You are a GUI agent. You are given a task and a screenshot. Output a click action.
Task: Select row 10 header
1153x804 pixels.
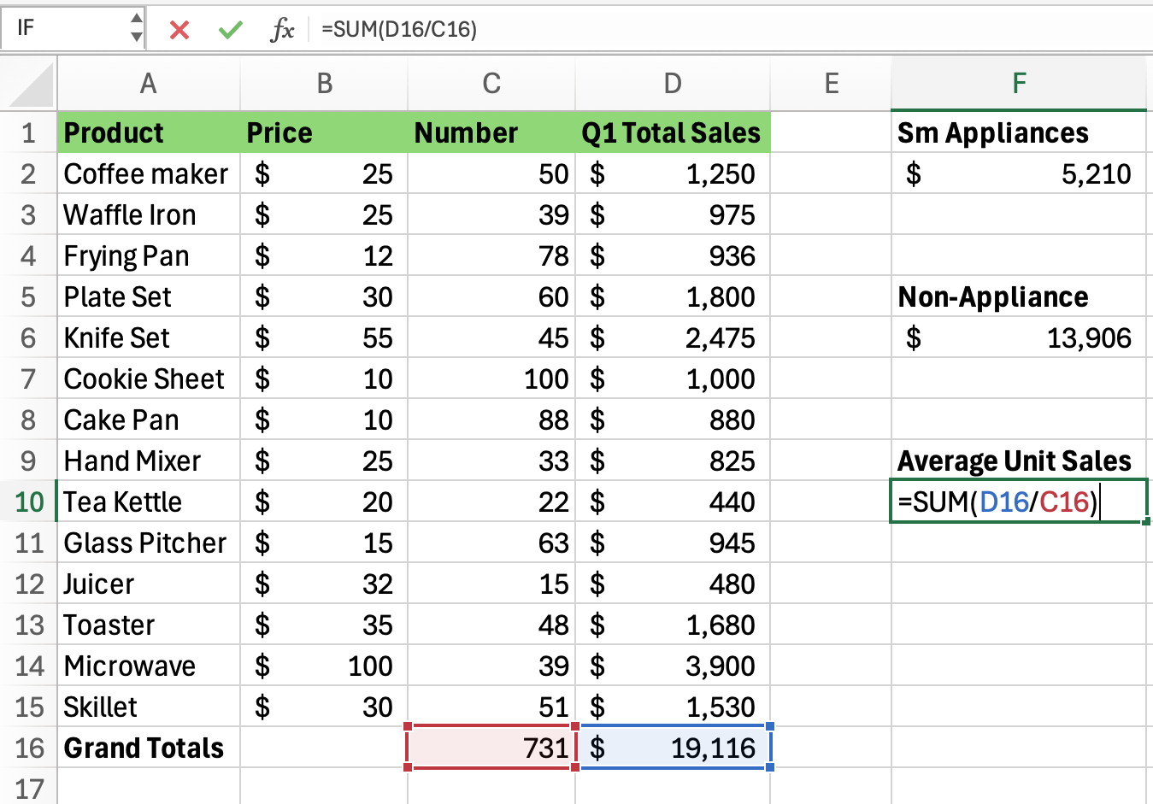[28, 502]
